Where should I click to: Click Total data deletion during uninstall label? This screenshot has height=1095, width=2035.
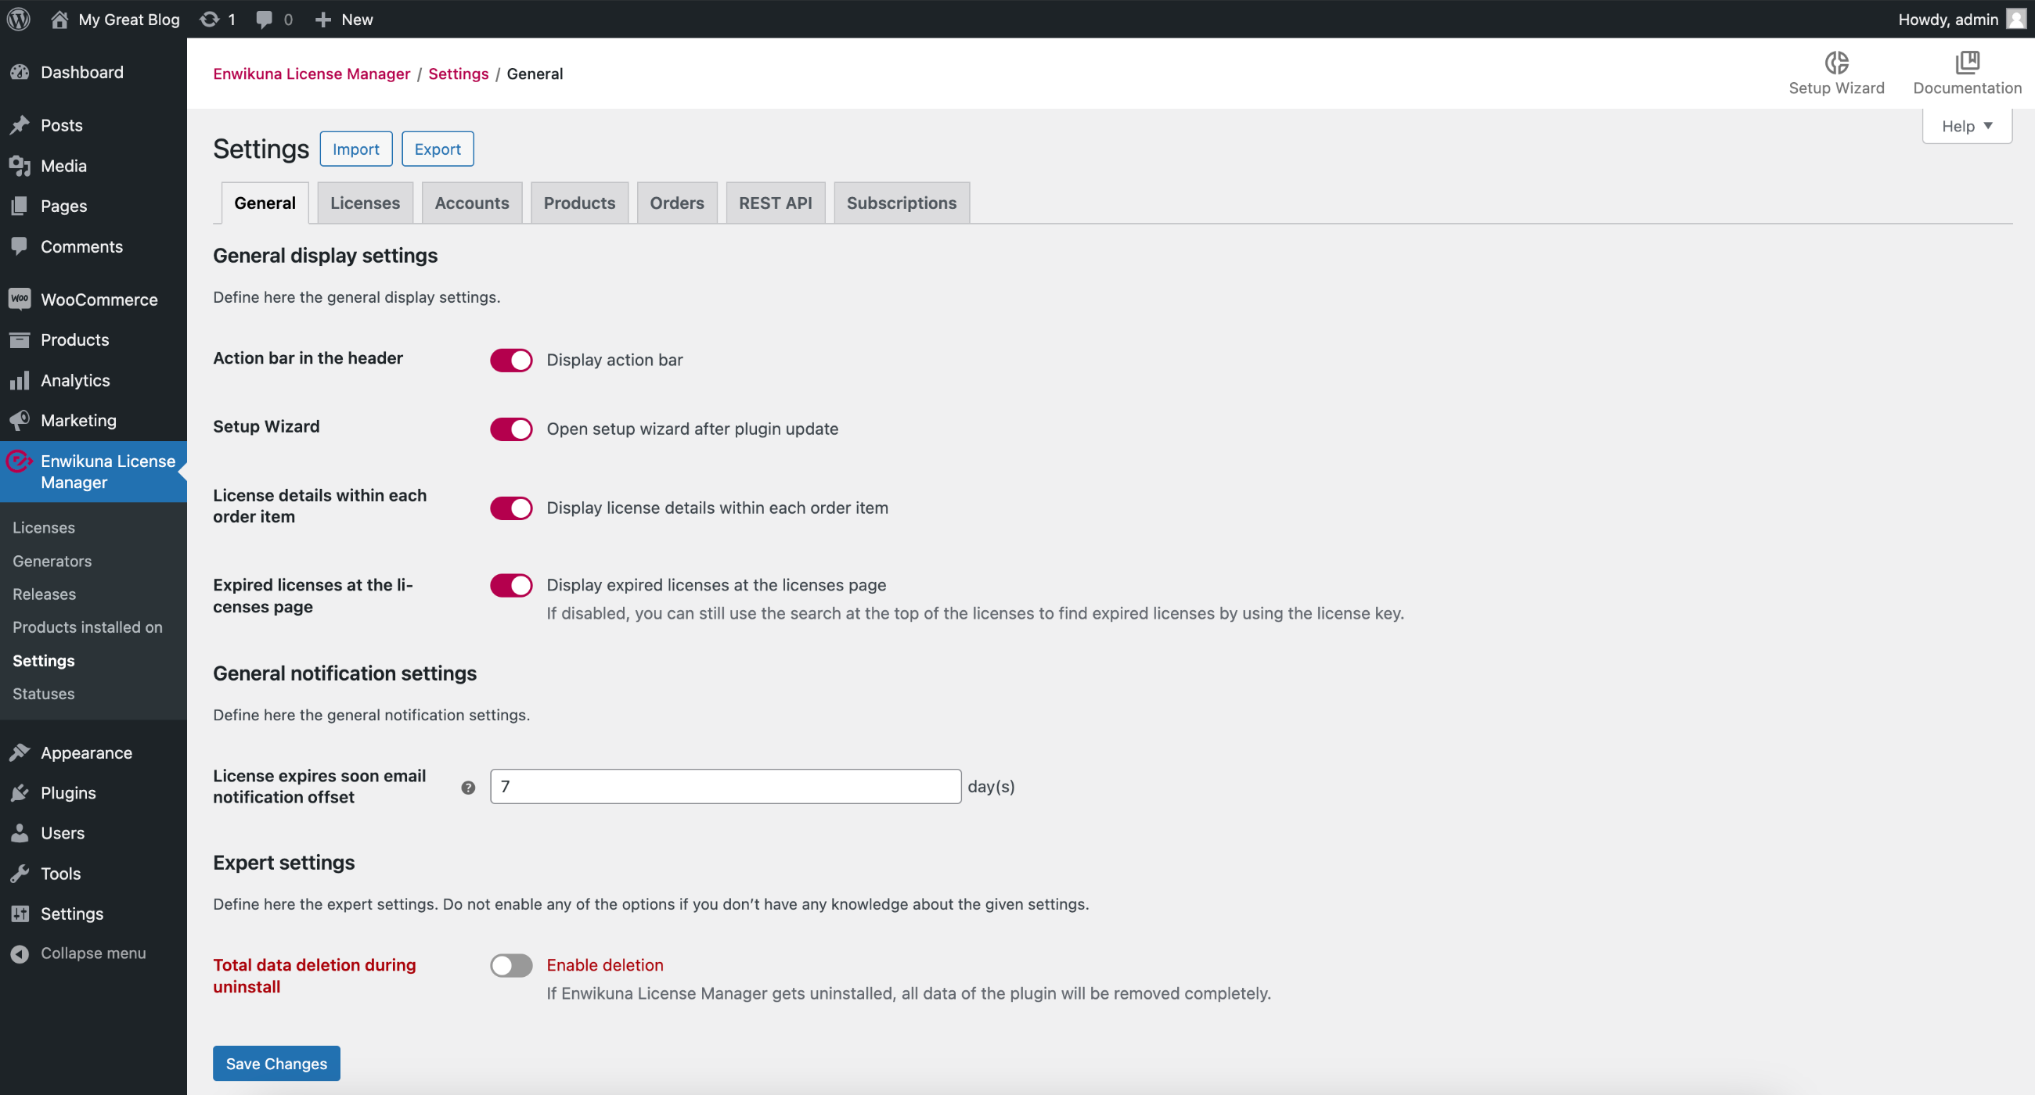tap(315, 976)
